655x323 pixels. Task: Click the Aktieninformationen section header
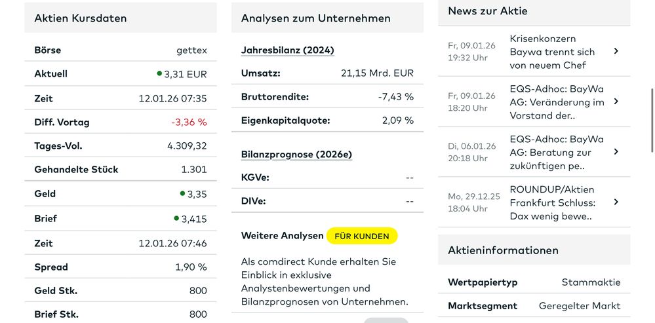click(x=503, y=250)
